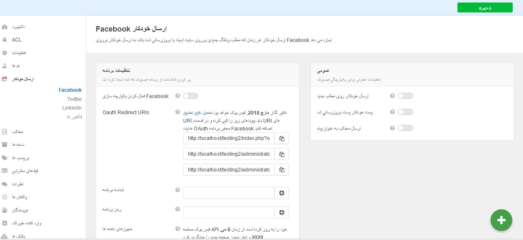Show help for مجوزهای دامنه ها
523x240 pixels.
(178, 229)
